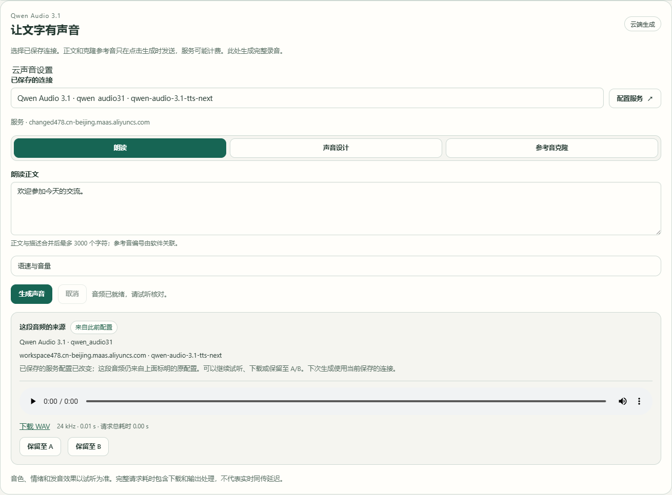Click the Qwen Audio 3.1 · qwen_audio31 source line
This screenshot has width=672, height=495.
pyautogui.click(x=66, y=342)
